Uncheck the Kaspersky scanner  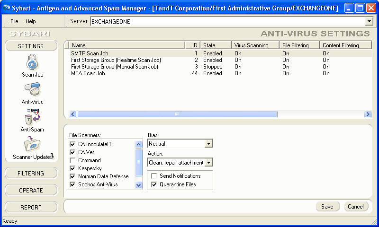(72, 168)
